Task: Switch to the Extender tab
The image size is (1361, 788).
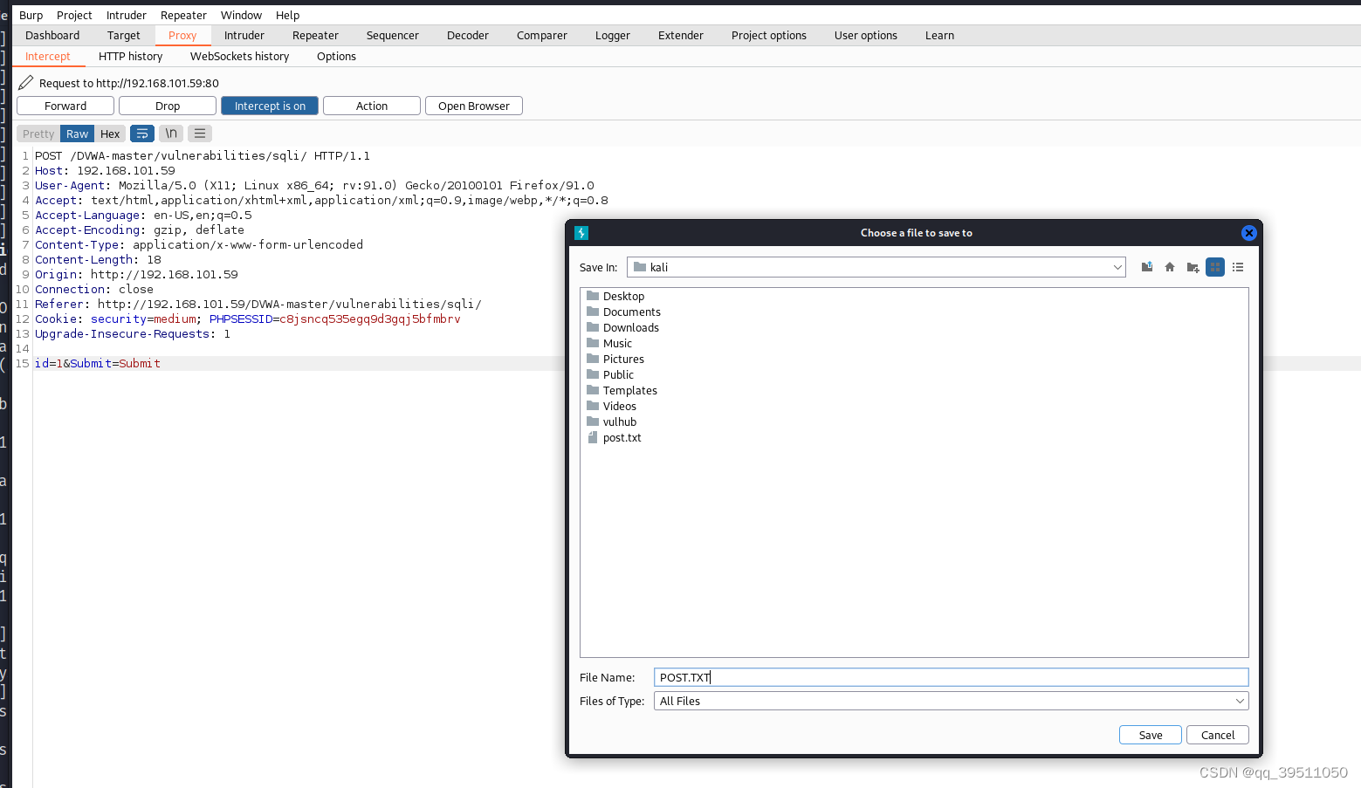Action: (681, 35)
